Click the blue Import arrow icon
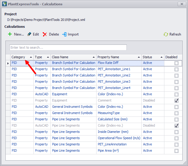This screenshot has width=188, height=166. [64, 34]
